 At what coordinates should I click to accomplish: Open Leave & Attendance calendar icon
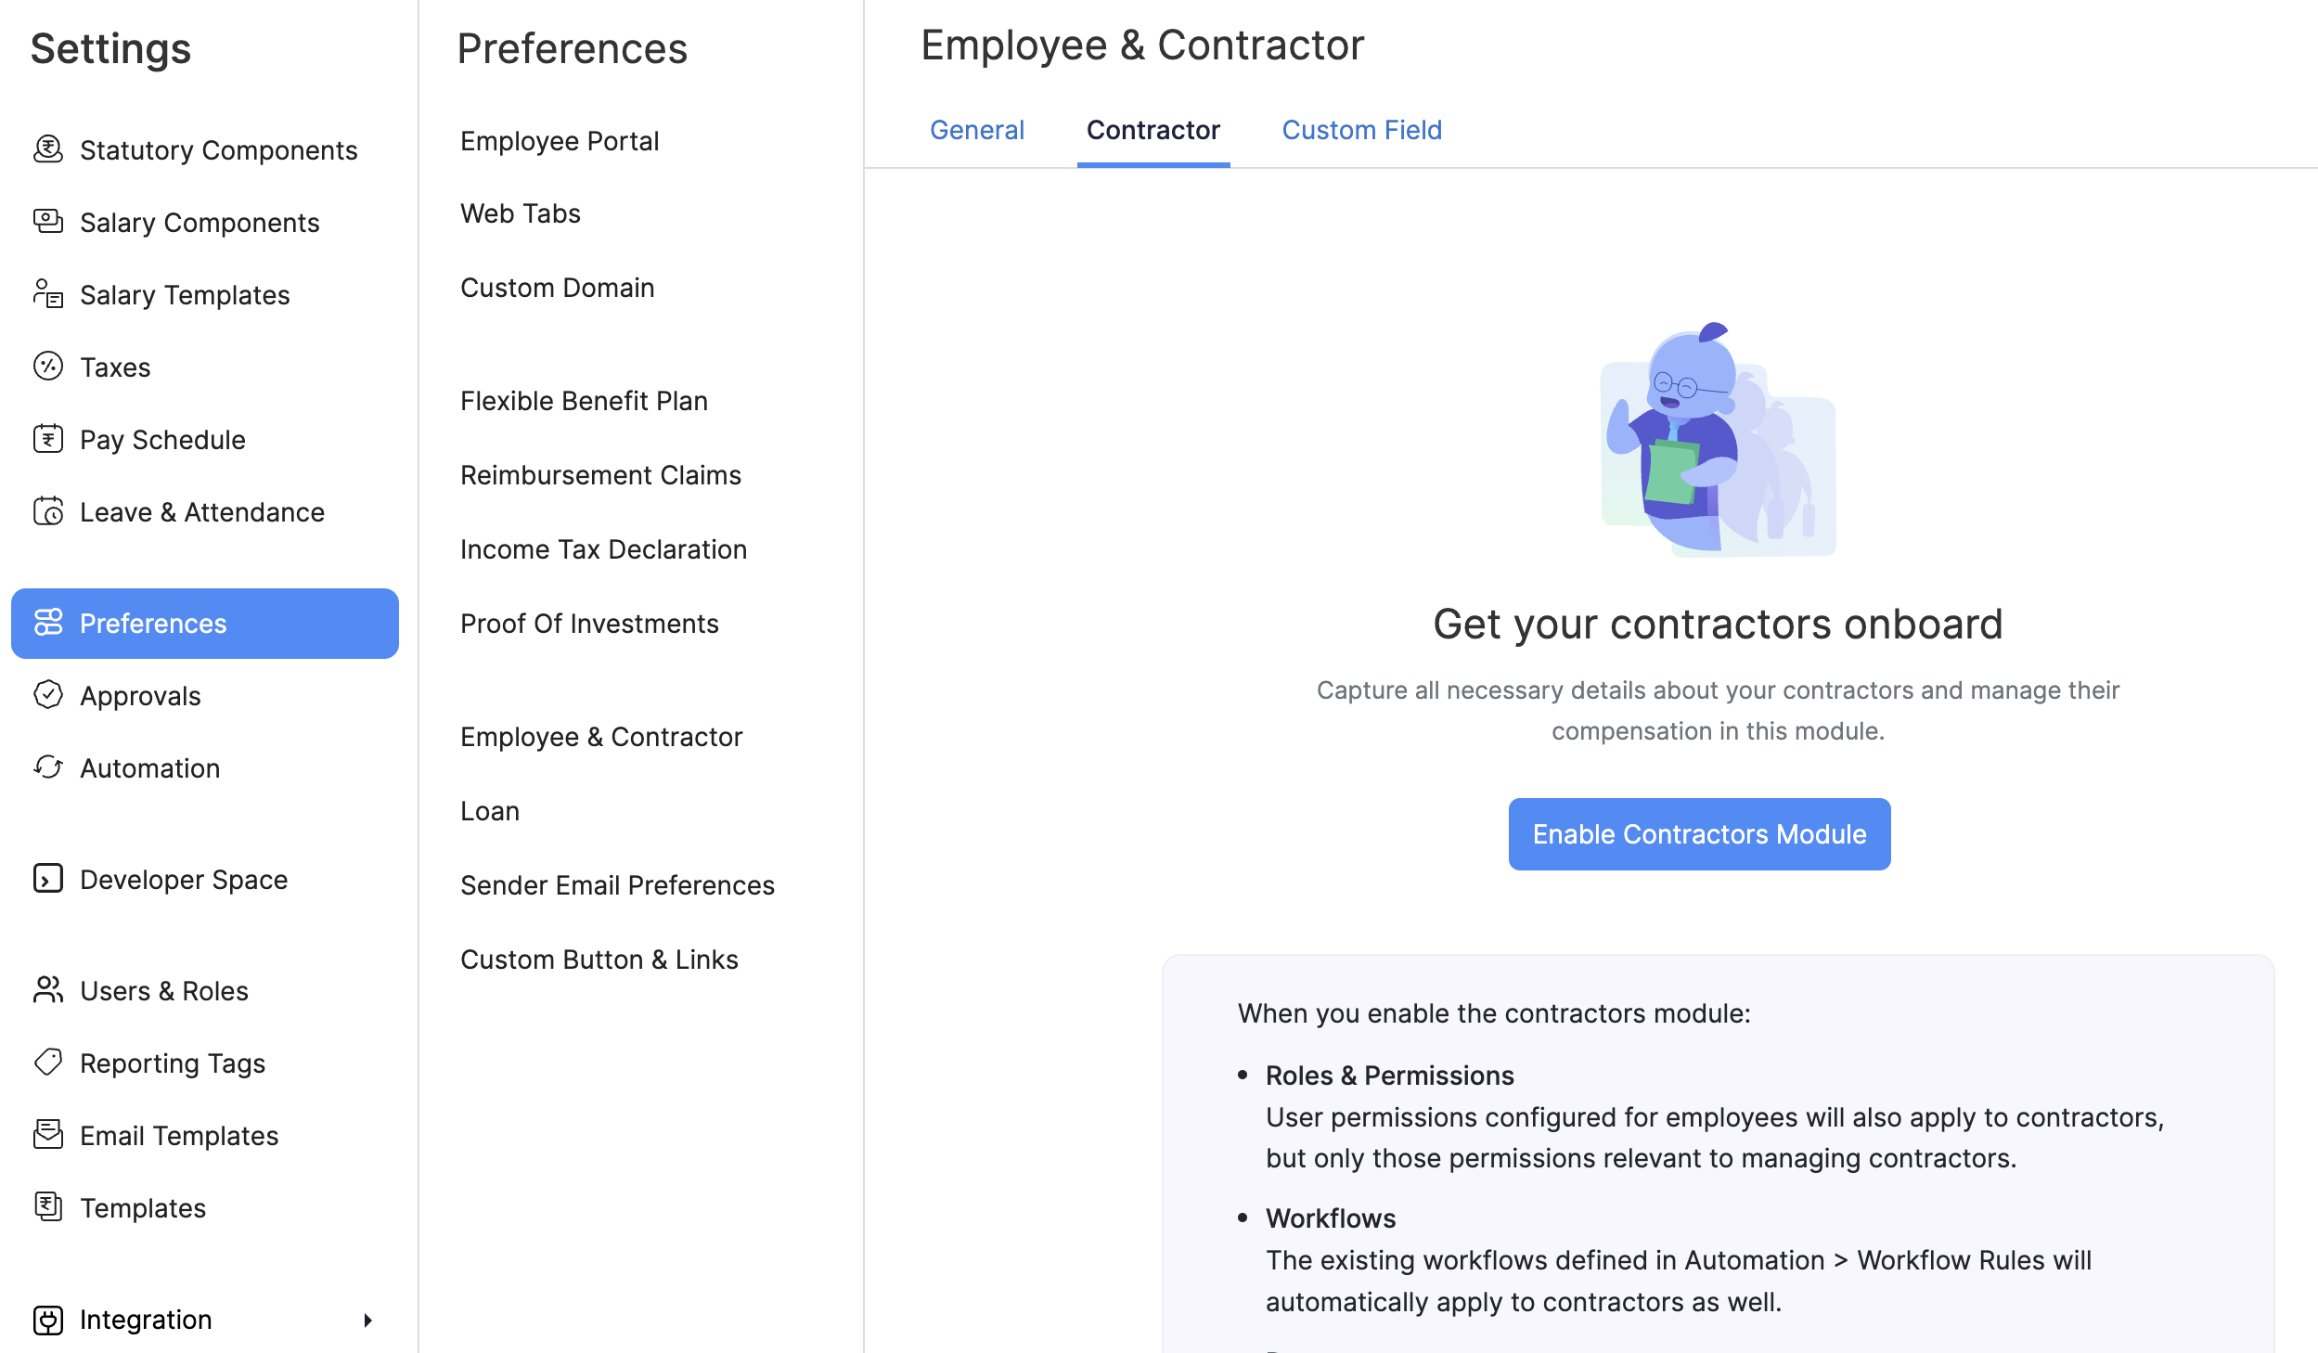pyautogui.click(x=48, y=511)
